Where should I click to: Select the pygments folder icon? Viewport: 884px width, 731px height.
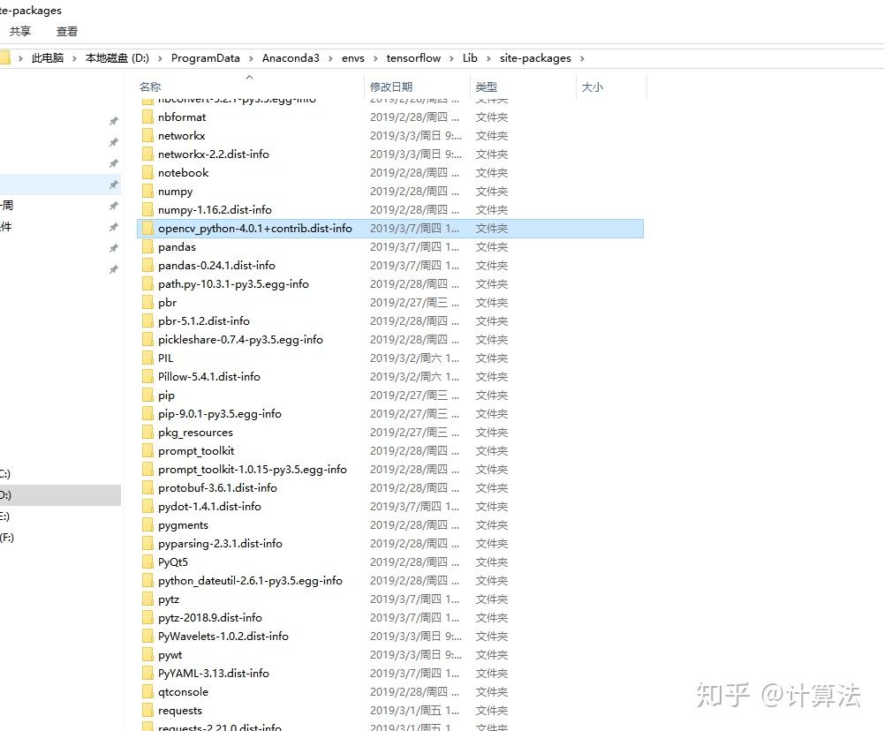(x=147, y=524)
